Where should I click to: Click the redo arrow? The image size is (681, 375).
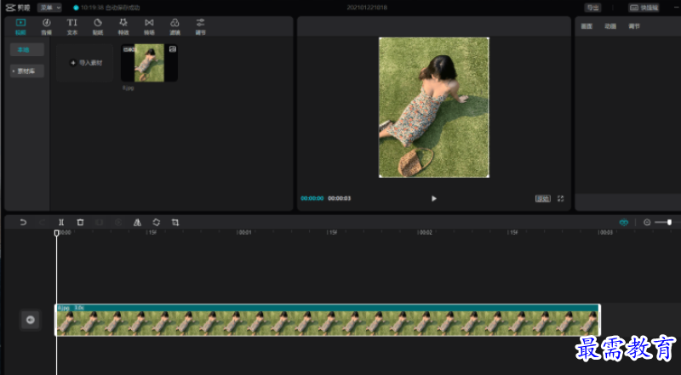click(x=42, y=222)
